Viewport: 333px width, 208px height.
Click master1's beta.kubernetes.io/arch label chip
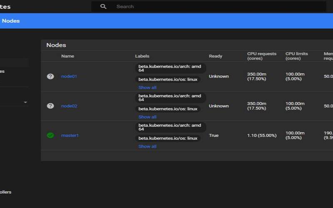click(x=170, y=127)
